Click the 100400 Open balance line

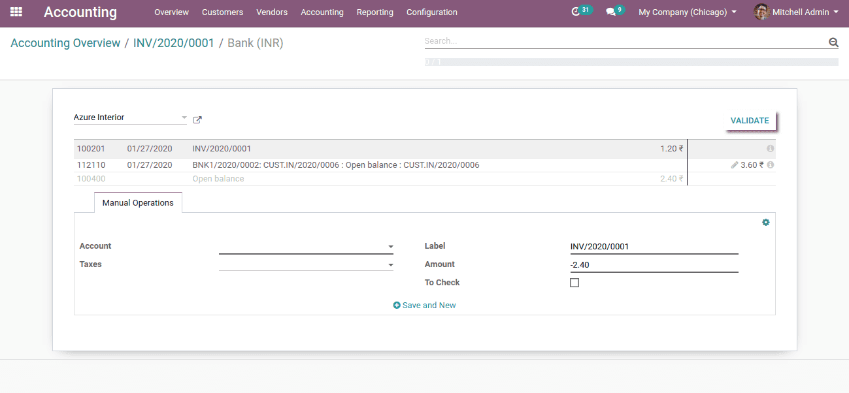[425, 179]
